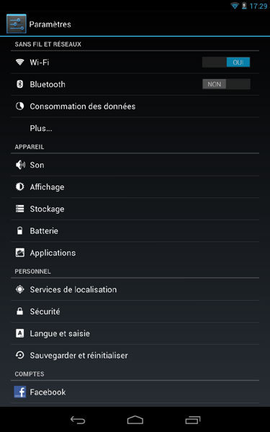Image resolution: width=270 pixels, height=432 pixels.
Task: Tap the Android home navigation button
Action: click(135, 420)
